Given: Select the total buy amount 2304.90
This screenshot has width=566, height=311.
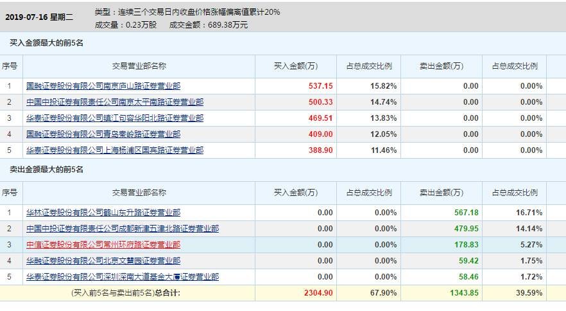Looking at the screenshot, I should [x=318, y=292].
